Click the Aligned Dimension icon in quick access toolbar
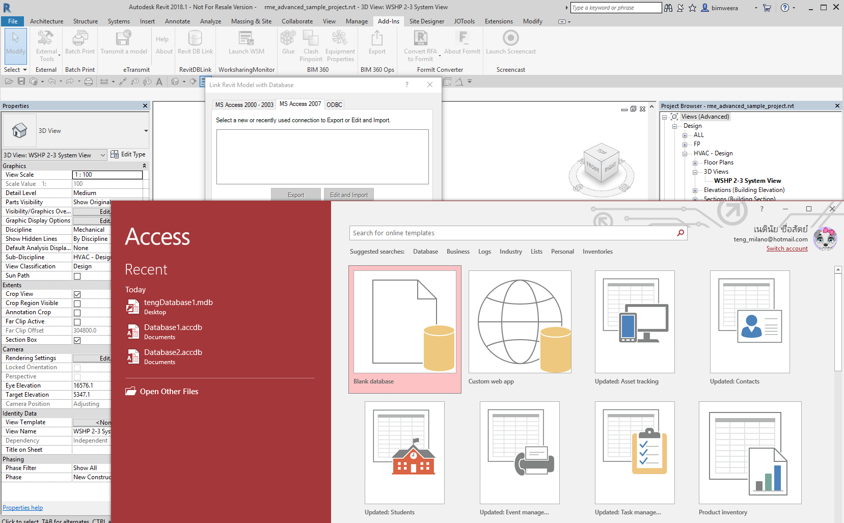Viewport: 844px width, 523px height. [x=123, y=81]
